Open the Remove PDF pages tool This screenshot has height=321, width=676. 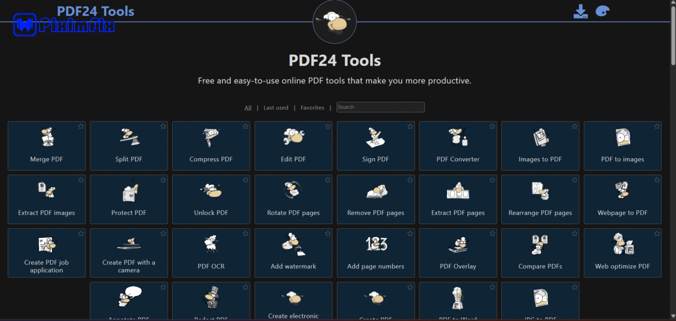376,200
